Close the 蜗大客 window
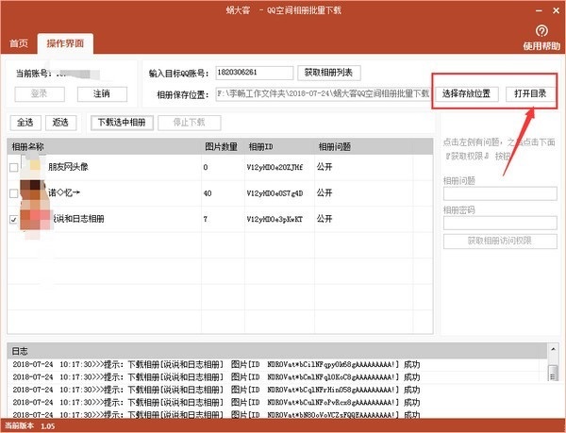This screenshot has width=566, height=433. (x=557, y=10)
